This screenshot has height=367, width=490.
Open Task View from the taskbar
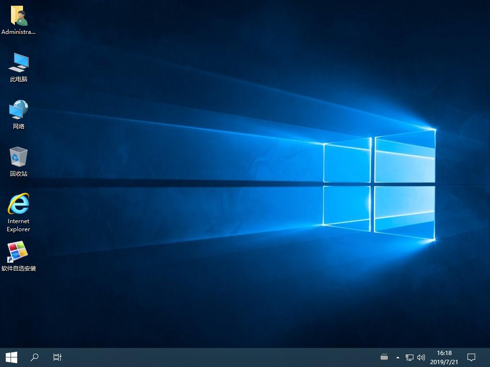(57, 357)
